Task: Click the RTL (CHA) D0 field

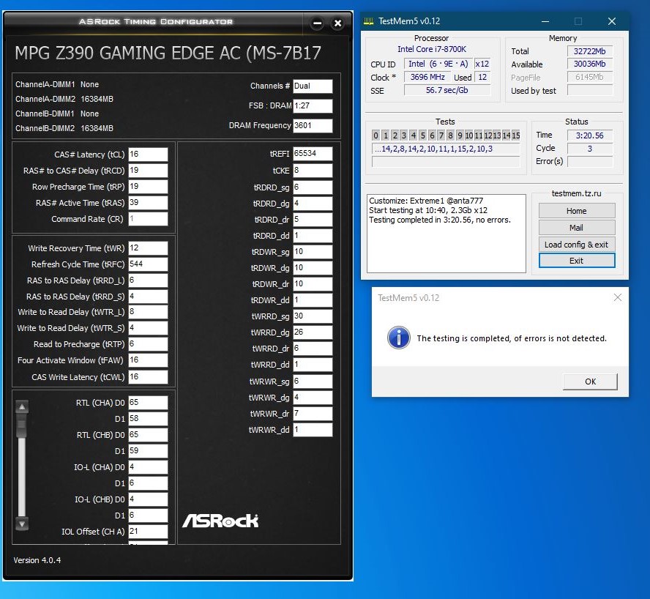Action: 148,403
